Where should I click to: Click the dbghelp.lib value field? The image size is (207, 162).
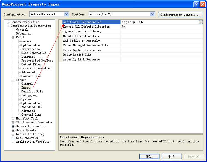160,22
